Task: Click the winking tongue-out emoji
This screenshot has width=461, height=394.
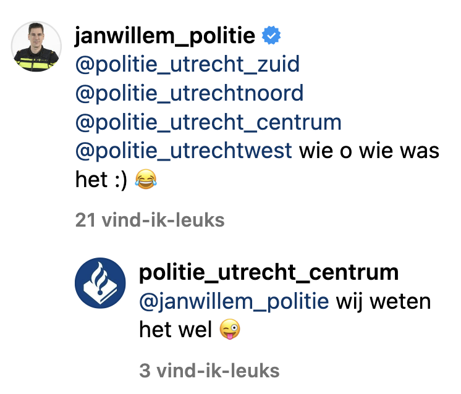Action: pos(229,330)
